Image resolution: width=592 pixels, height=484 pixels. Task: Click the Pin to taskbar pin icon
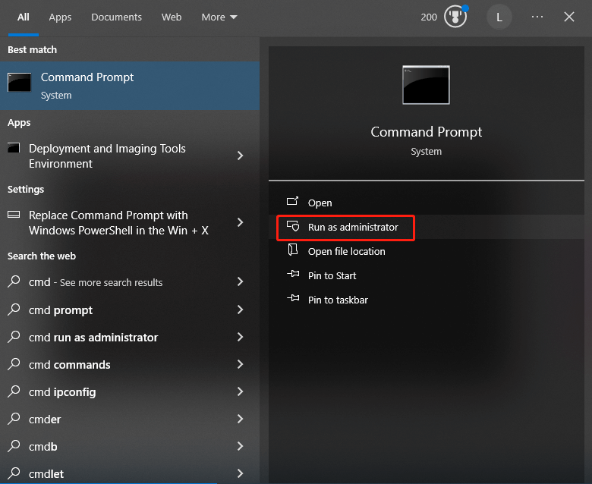pyautogui.click(x=293, y=298)
